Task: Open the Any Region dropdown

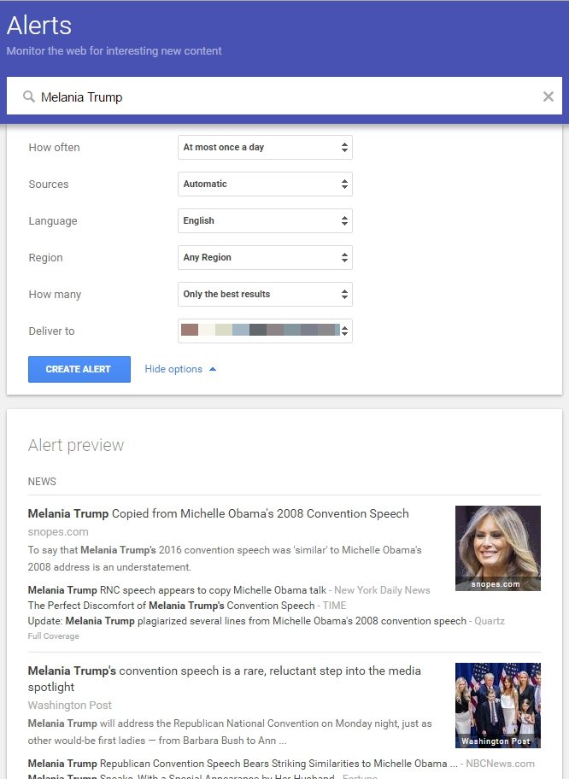Action: (265, 257)
